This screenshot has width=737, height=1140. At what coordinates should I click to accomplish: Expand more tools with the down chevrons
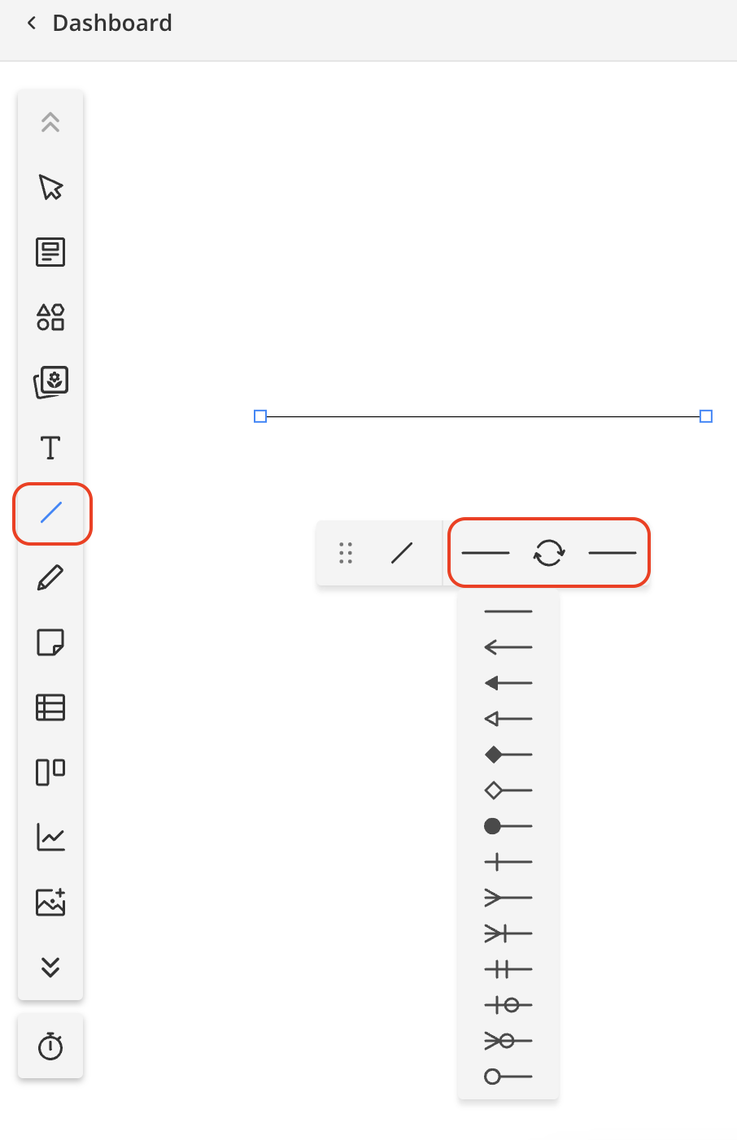[x=50, y=968]
